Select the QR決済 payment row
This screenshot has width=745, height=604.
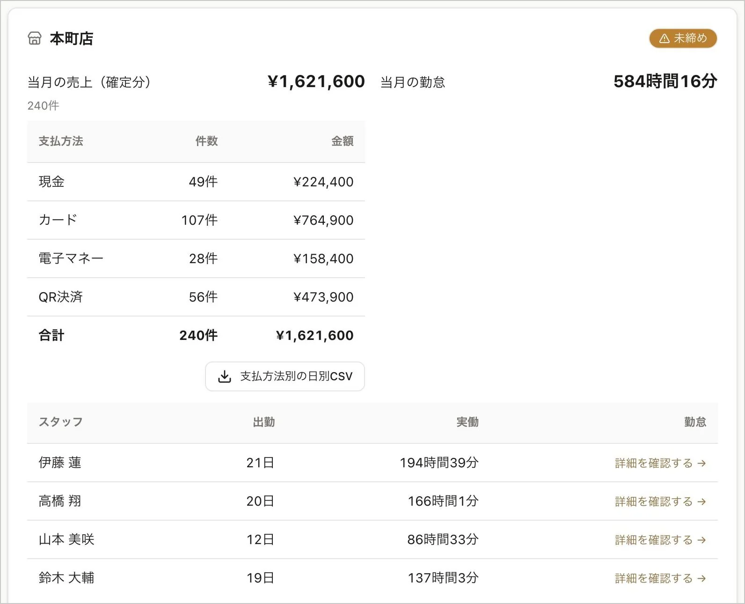coord(196,297)
